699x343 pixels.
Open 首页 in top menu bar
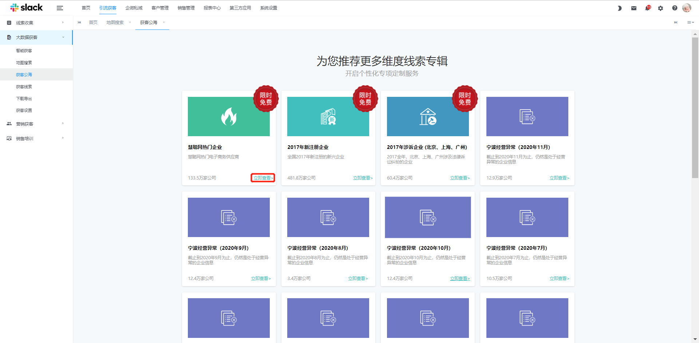pos(86,8)
